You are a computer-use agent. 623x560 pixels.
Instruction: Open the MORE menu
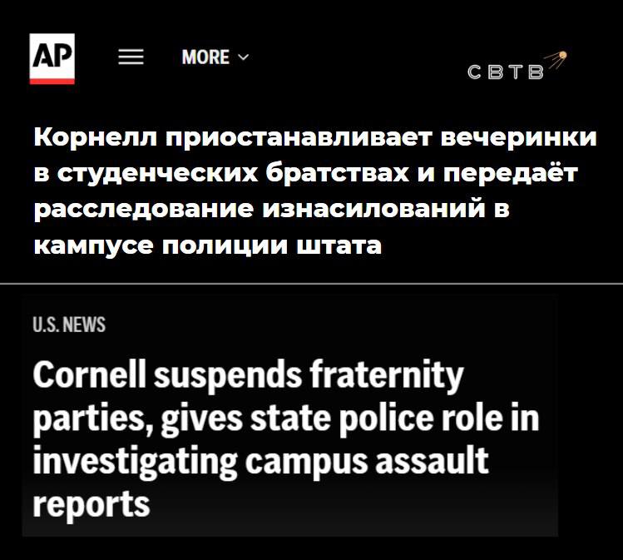(x=215, y=57)
